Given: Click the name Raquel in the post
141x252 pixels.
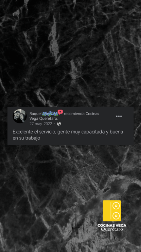Looking at the screenshot, I should (35, 114).
